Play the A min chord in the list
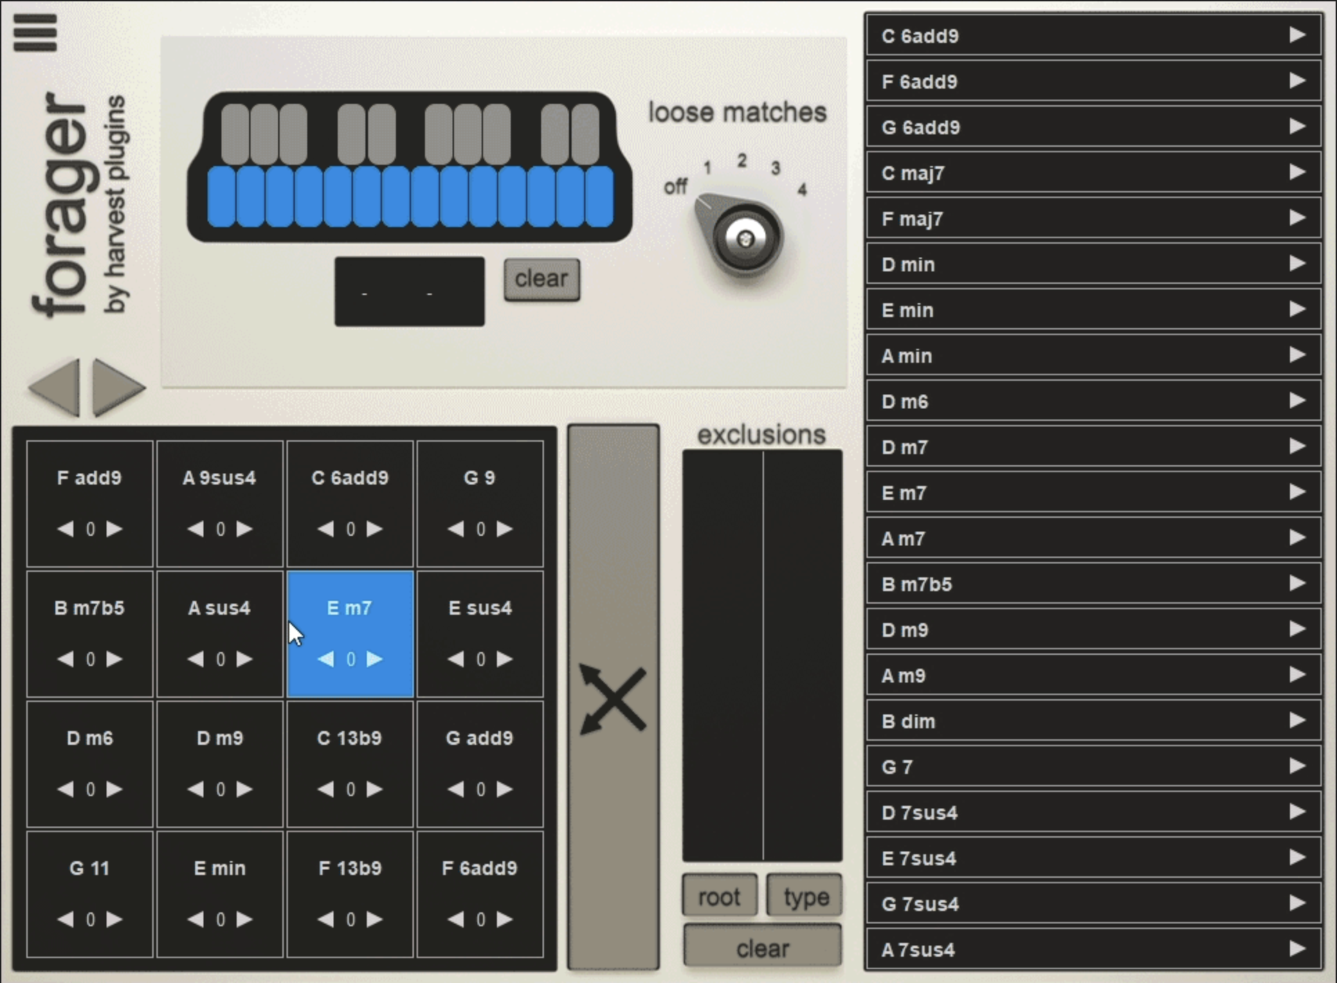The width and height of the screenshot is (1337, 983). point(1298,356)
